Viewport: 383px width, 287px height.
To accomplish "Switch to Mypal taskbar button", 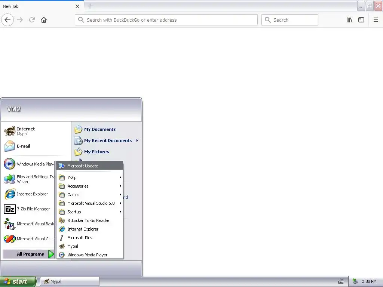I will pos(70,281).
